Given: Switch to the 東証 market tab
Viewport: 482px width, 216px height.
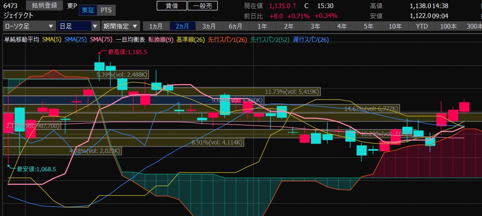Looking at the screenshot, I should [x=88, y=11].
